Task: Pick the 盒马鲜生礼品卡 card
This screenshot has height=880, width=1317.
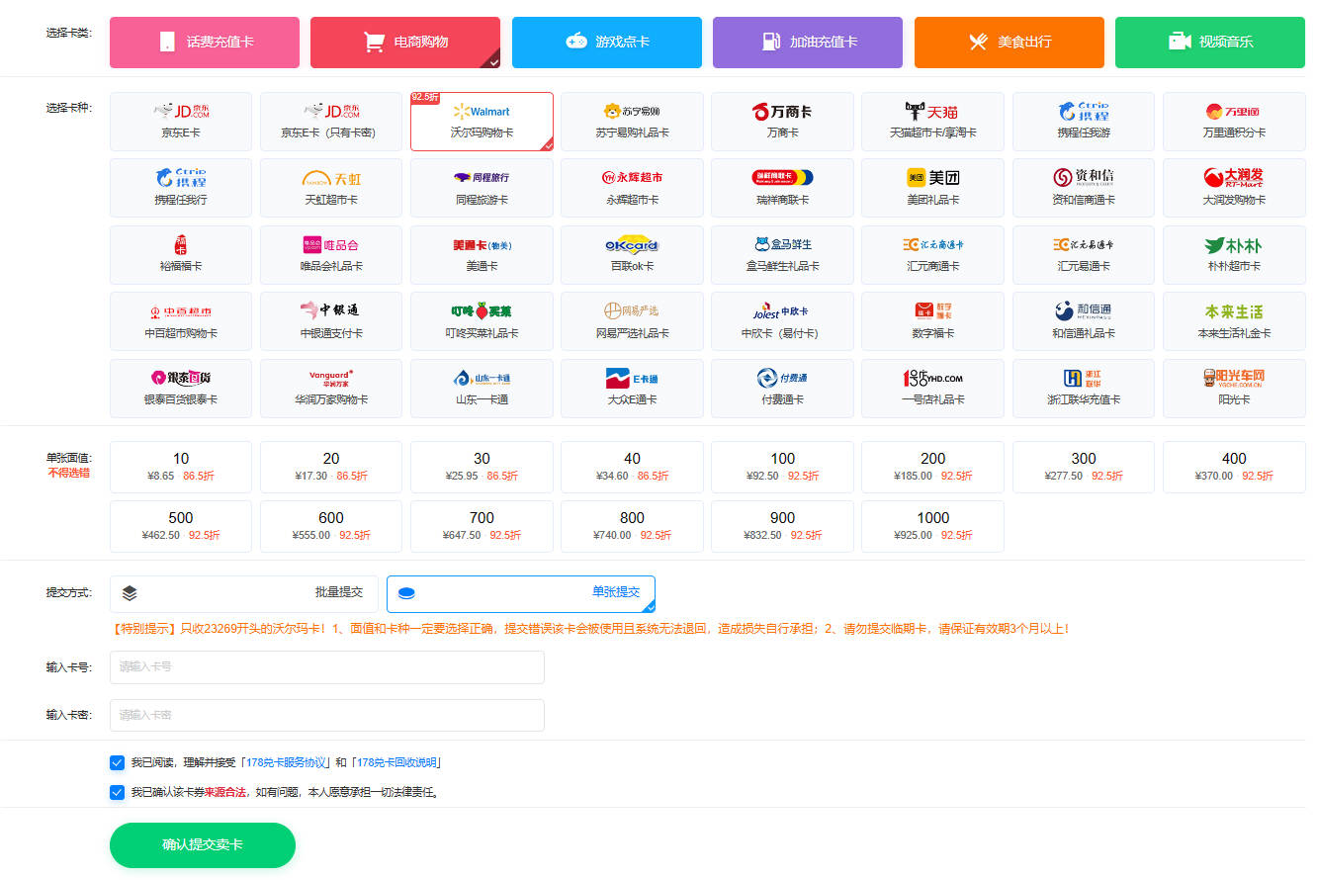Action: (x=783, y=255)
